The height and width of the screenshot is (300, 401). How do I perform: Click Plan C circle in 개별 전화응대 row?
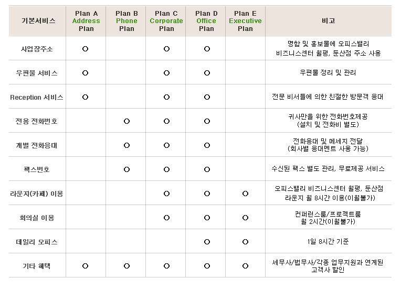tap(166, 145)
